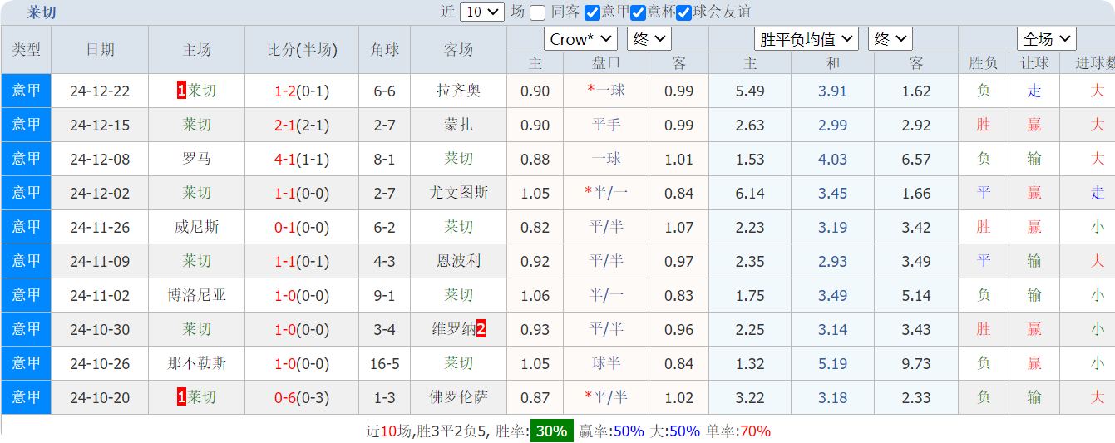Viewport: 1115px width, 443px height.
Task: Click red card badge on 24-12-22 莱切 row
Action: click(x=181, y=91)
